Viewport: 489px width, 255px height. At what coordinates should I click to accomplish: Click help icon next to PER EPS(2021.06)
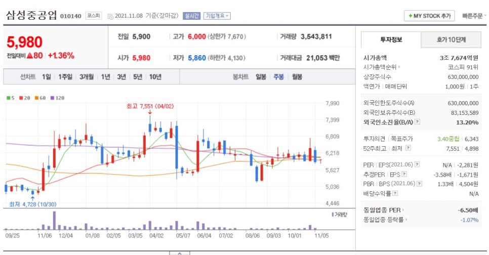[417, 164]
